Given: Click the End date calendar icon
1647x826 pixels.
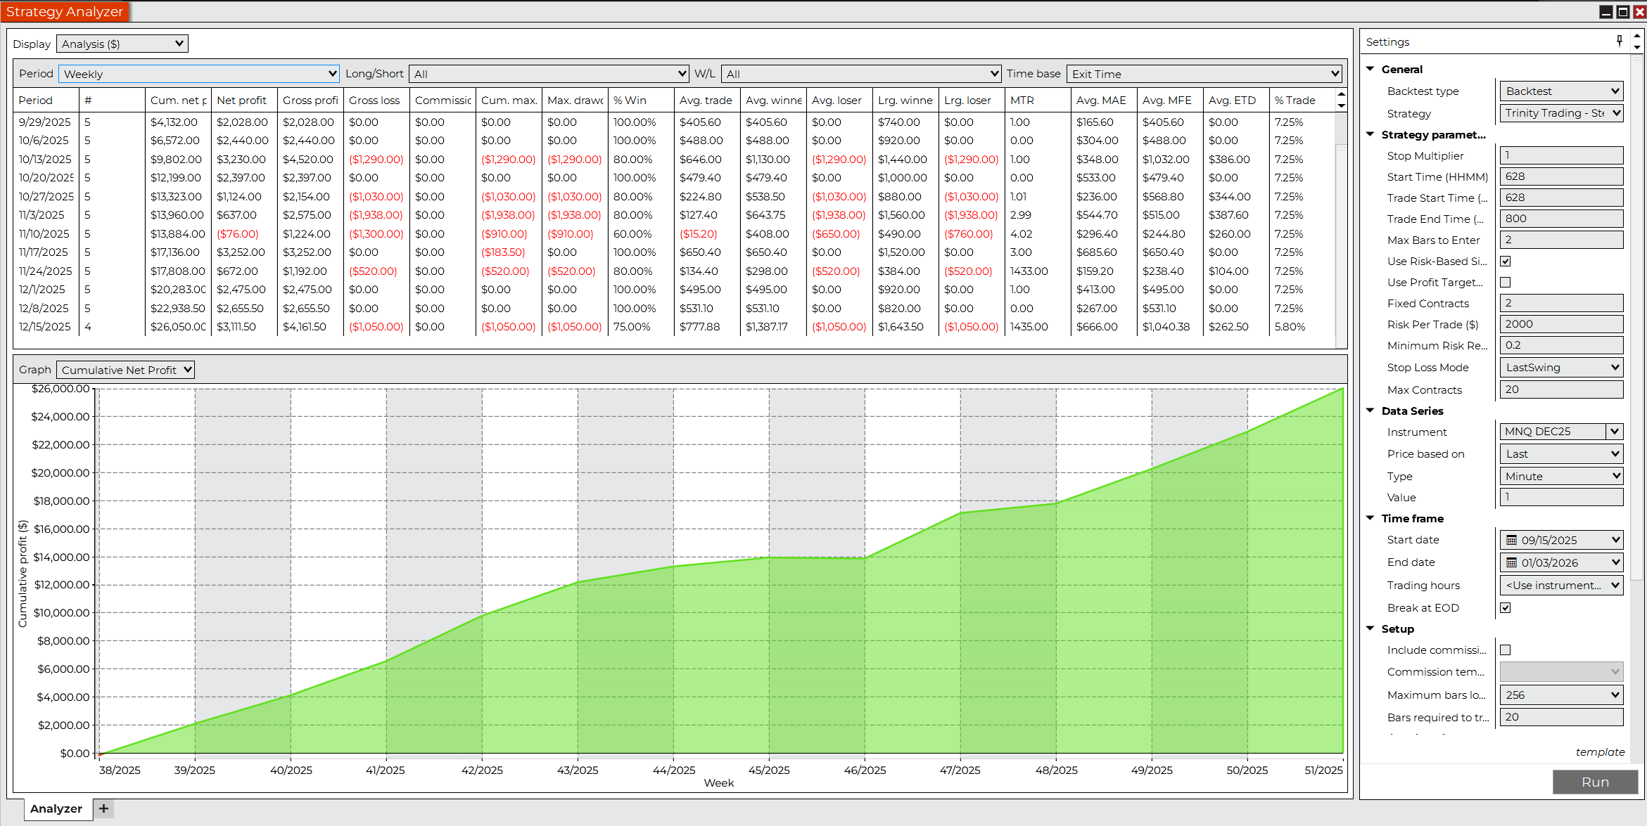Looking at the screenshot, I should pos(1511,562).
